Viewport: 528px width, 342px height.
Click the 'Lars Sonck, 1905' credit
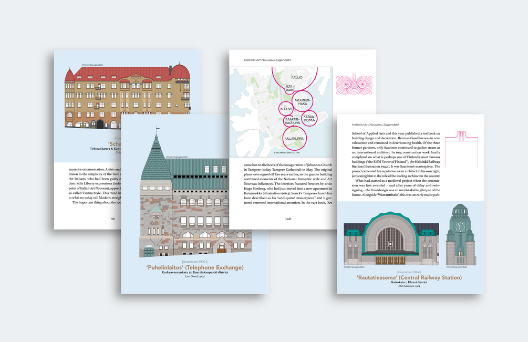[194, 276]
